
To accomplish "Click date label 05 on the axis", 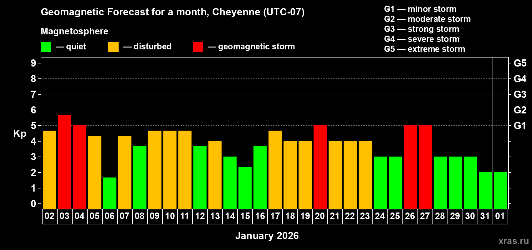I will pyautogui.click(x=95, y=216).
